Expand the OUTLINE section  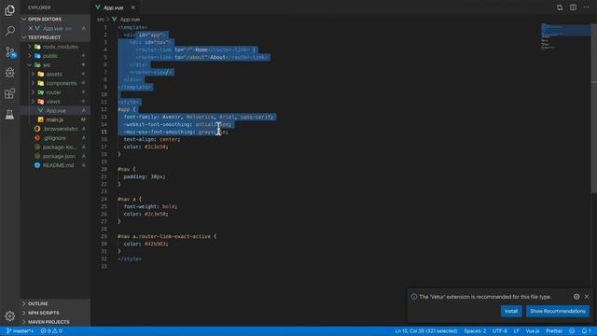click(x=55, y=303)
